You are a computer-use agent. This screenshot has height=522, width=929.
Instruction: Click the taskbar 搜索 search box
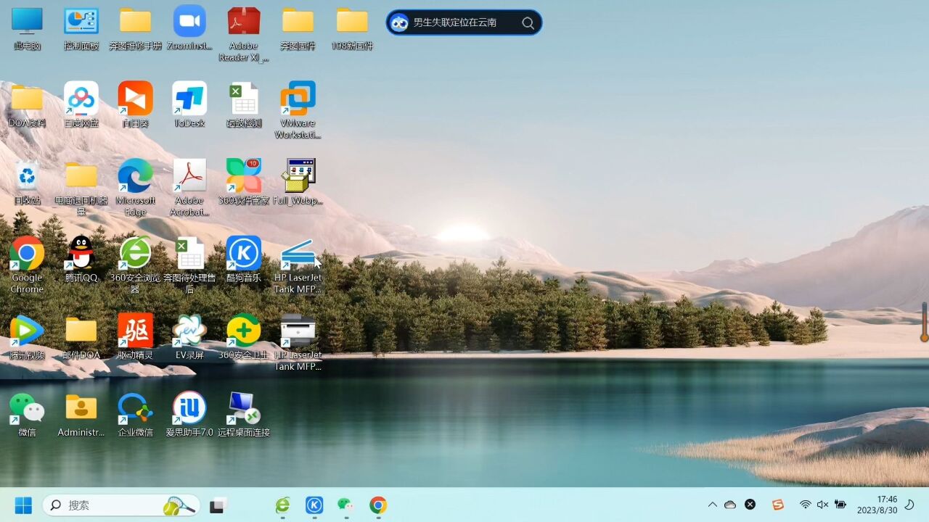click(121, 505)
